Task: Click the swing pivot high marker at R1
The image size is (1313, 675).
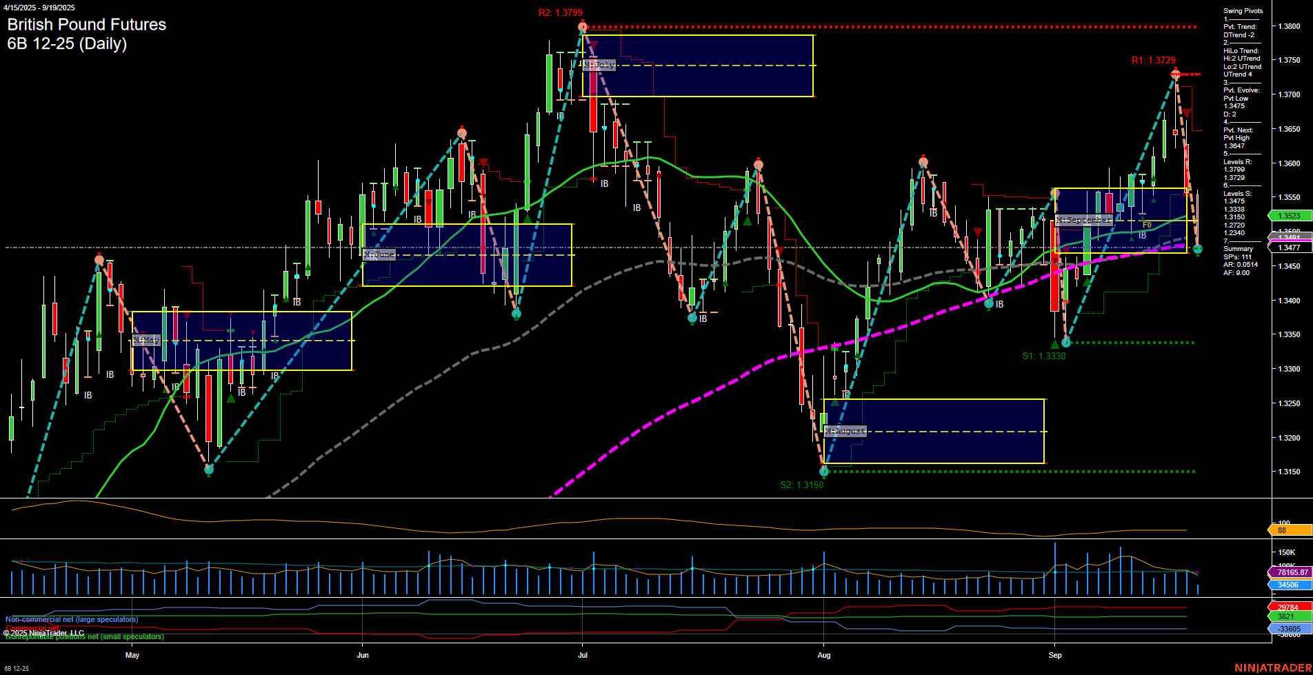Action: 1176,74
